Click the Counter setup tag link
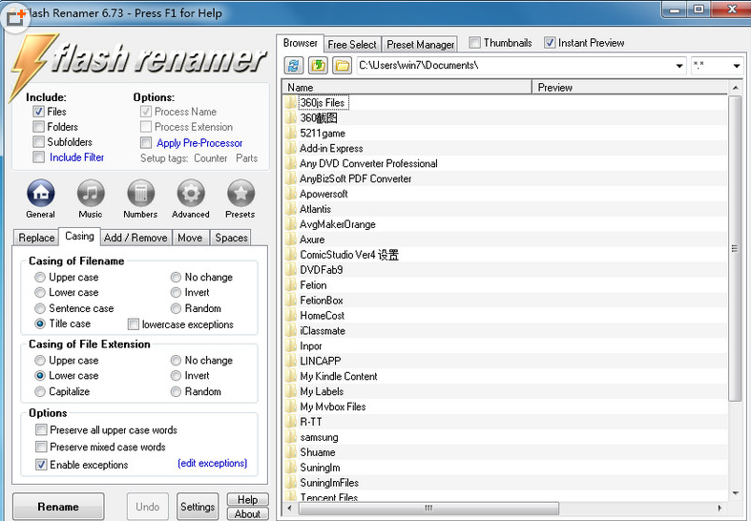The width and height of the screenshot is (751, 521). click(x=211, y=158)
